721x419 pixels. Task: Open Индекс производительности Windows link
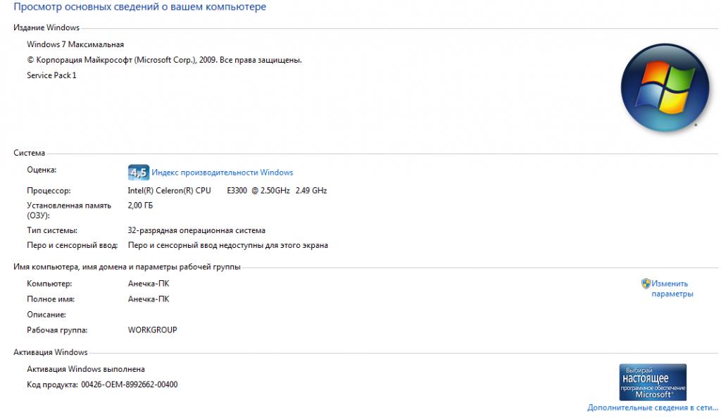[x=222, y=173]
